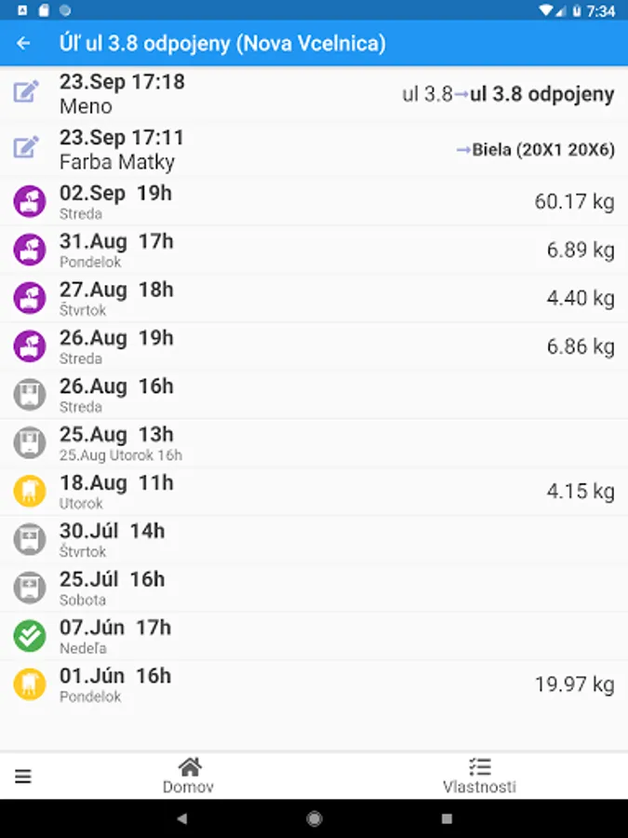Viewport: 628px width, 838px height.
Task: Open the 25.Aug 13h entry row
Action: click(314, 443)
